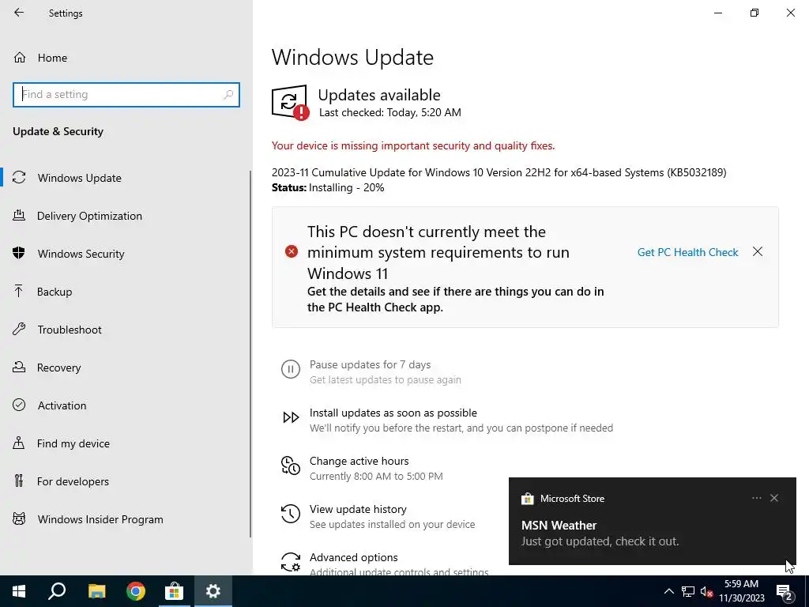This screenshot has width=809, height=607.
Task: Click the upward arrow Backup icon
Action: tap(19, 291)
